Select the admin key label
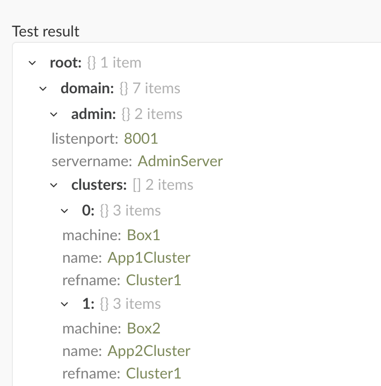Screen dimensions: 381x386 point(94,114)
